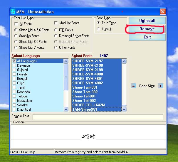Viewport: 178px width, 162px height.
Task: Select ITR Fonts radio button
Action: click(56, 30)
